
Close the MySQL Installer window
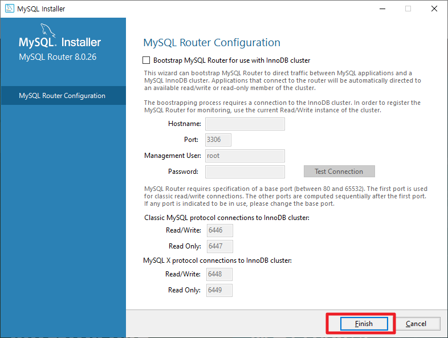coord(434,9)
